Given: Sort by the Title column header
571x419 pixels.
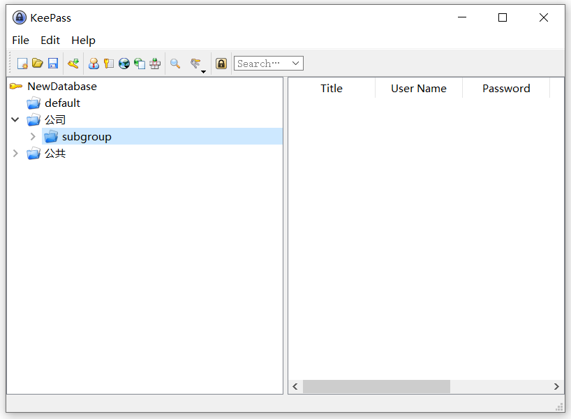Looking at the screenshot, I should point(332,88).
